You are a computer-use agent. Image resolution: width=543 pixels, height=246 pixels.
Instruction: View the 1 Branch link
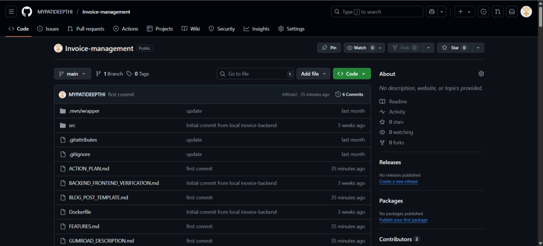click(109, 74)
